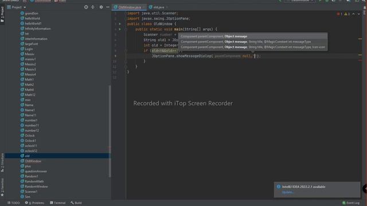Image resolution: width=367 pixels, height=206 pixels.
Task: Click the 'import java.util.Scanner' line
Action: (x=153, y=13)
